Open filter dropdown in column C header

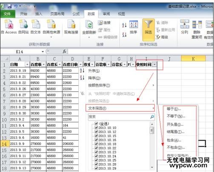60,65
